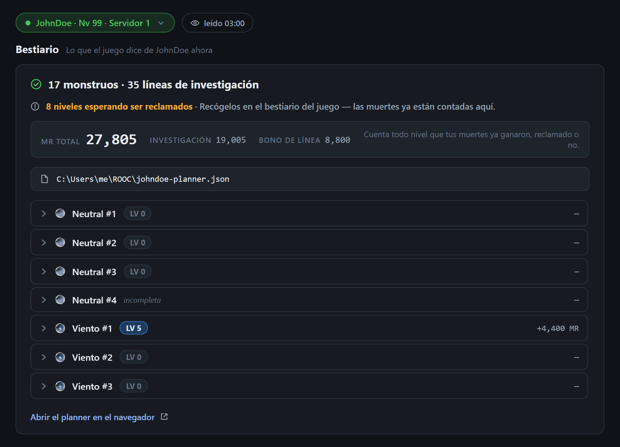Click the LV 0 badge on Viento #2

point(134,357)
